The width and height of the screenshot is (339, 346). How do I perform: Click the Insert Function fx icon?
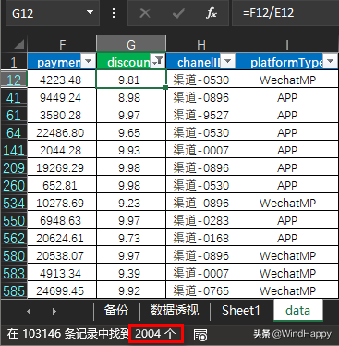coord(212,13)
